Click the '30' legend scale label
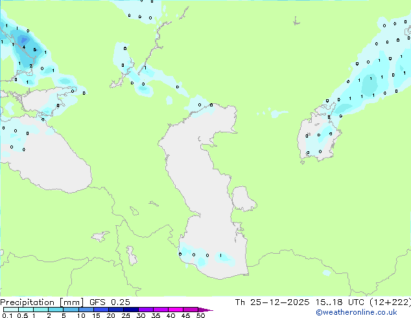Viewport: 411px width, 318px height. tap(141, 315)
